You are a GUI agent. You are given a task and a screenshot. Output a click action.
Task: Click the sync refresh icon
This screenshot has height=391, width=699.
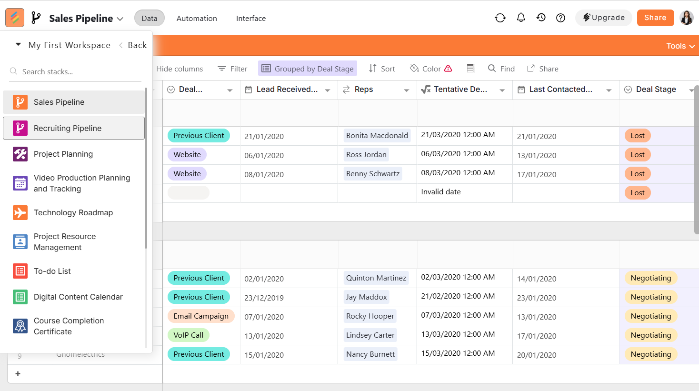click(500, 18)
